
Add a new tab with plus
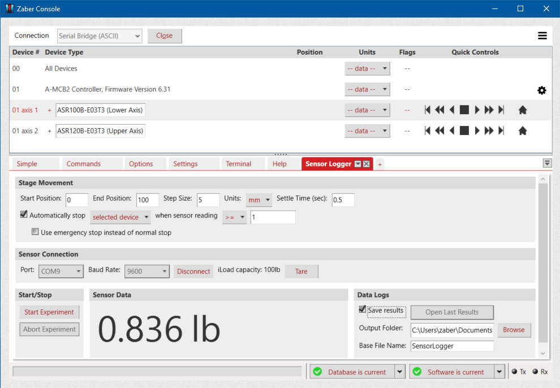tap(380, 164)
